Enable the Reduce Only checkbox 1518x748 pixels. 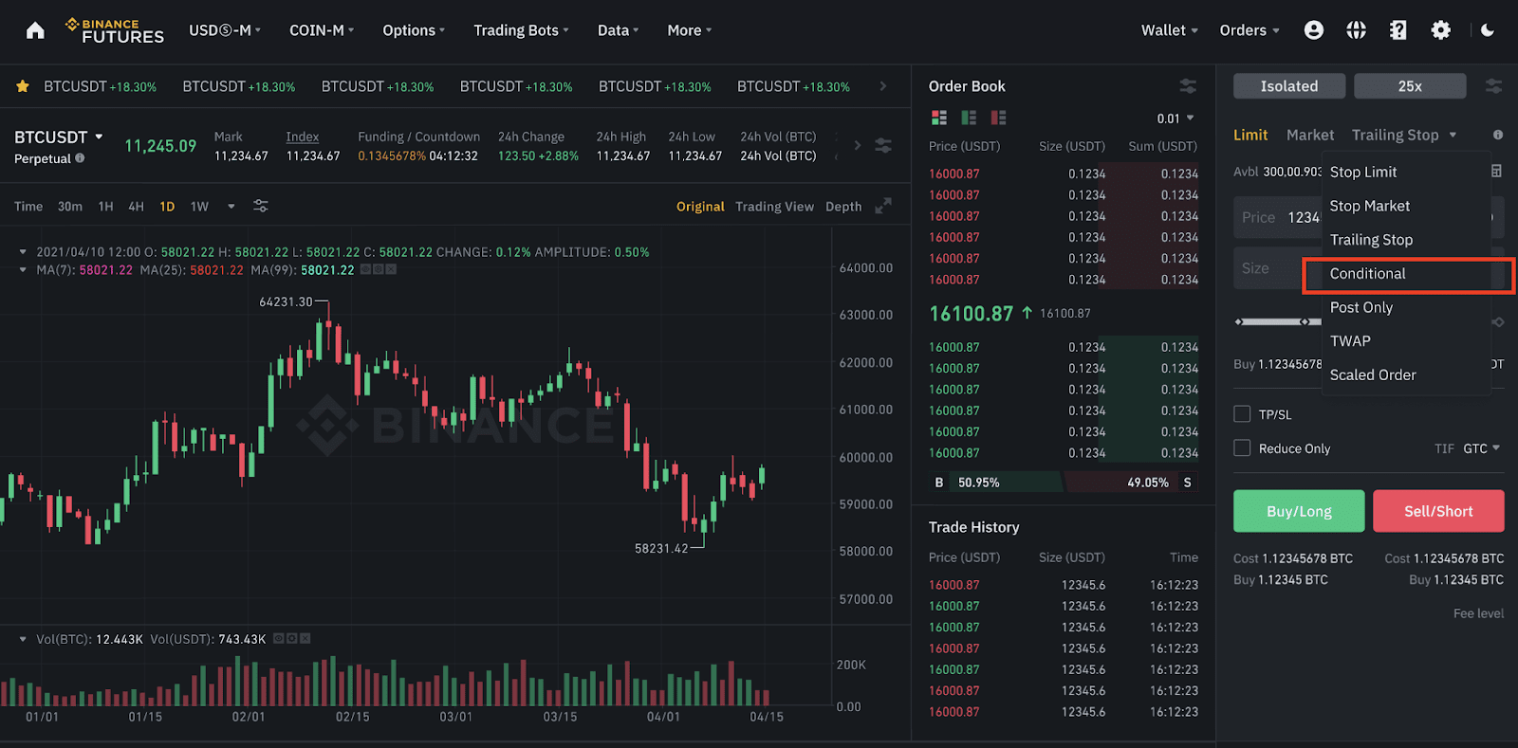coord(1242,447)
